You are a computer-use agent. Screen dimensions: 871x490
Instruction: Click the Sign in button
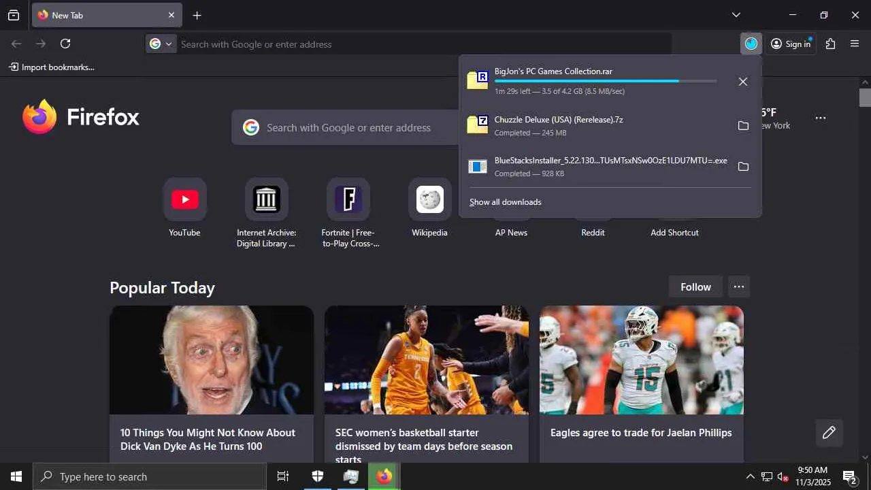(791, 44)
